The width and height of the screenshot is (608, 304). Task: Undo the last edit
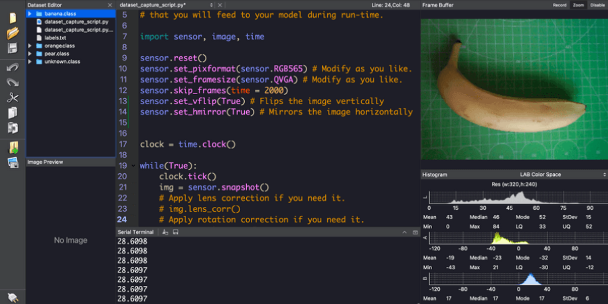[x=13, y=67]
